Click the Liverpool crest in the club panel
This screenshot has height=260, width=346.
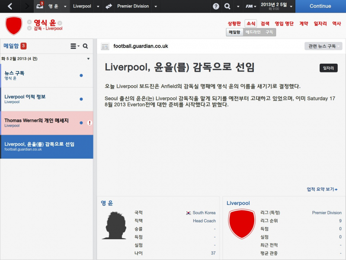[242, 224]
